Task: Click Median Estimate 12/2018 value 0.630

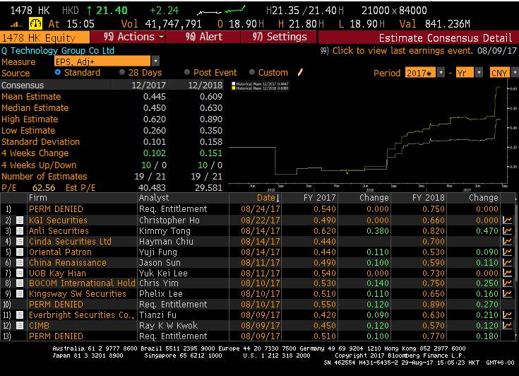Action: (211, 107)
